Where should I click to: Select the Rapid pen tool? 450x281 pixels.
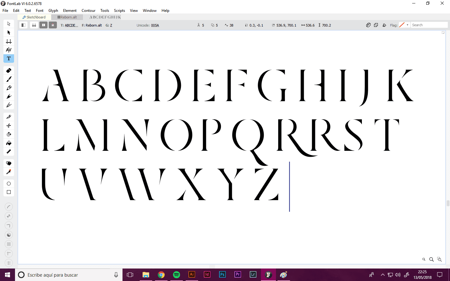coord(9,96)
